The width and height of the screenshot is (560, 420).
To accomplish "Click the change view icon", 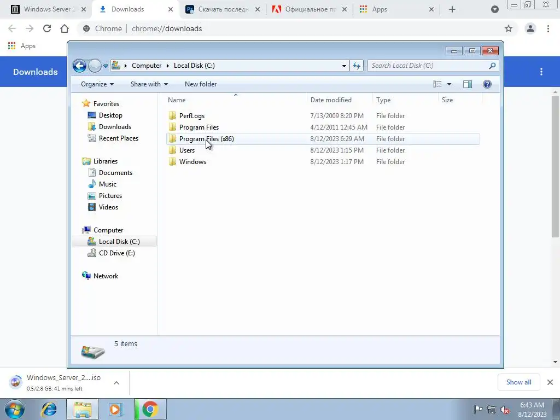I will click(437, 84).
